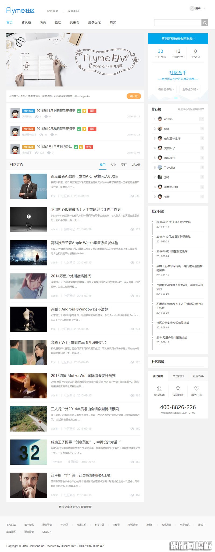
Task: Click Traveller's avatar in ranking list
Action: pyautogui.click(x=160, y=167)
